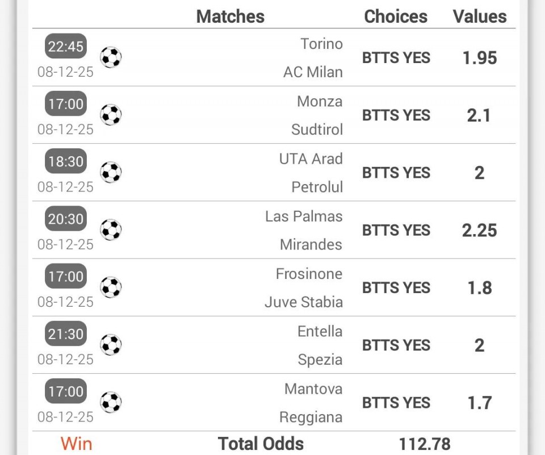This screenshot has width=545, height=455.
Task: Click the Juve Stabia team name
Action: click(304, 302)
